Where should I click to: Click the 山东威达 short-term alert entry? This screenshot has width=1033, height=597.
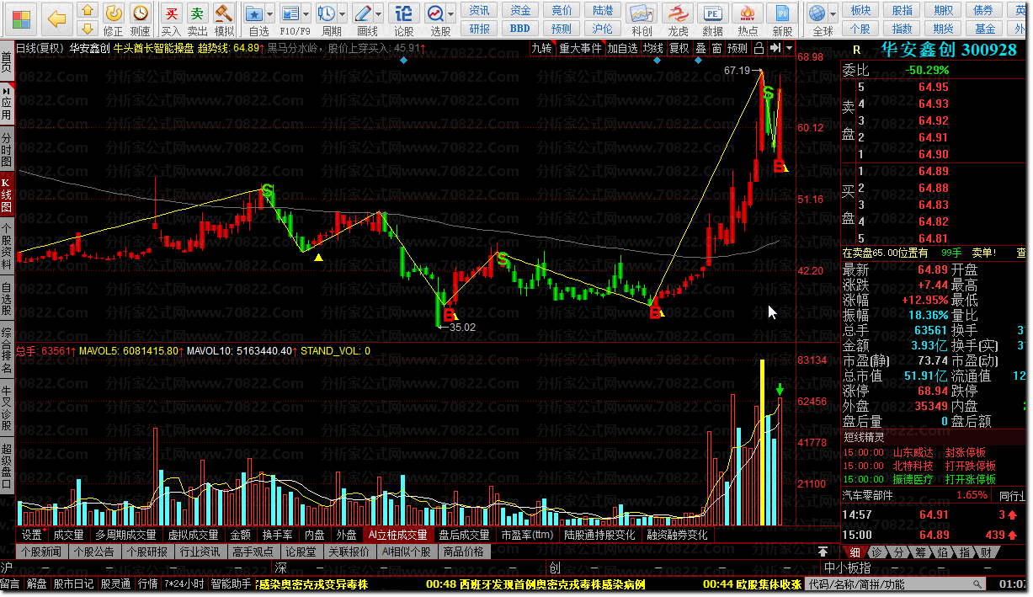click(x=913, y=452)
